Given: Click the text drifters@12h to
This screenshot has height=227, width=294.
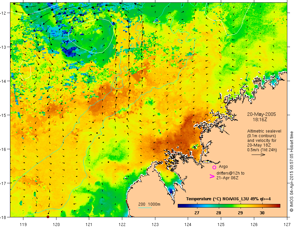Looking at the screenshot, I should point(231,173).
